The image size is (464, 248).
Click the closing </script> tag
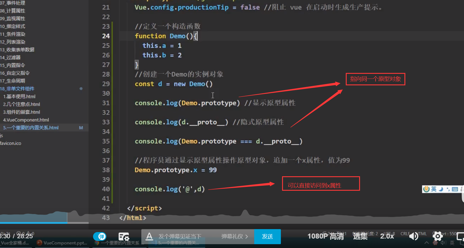coord(144,208)
